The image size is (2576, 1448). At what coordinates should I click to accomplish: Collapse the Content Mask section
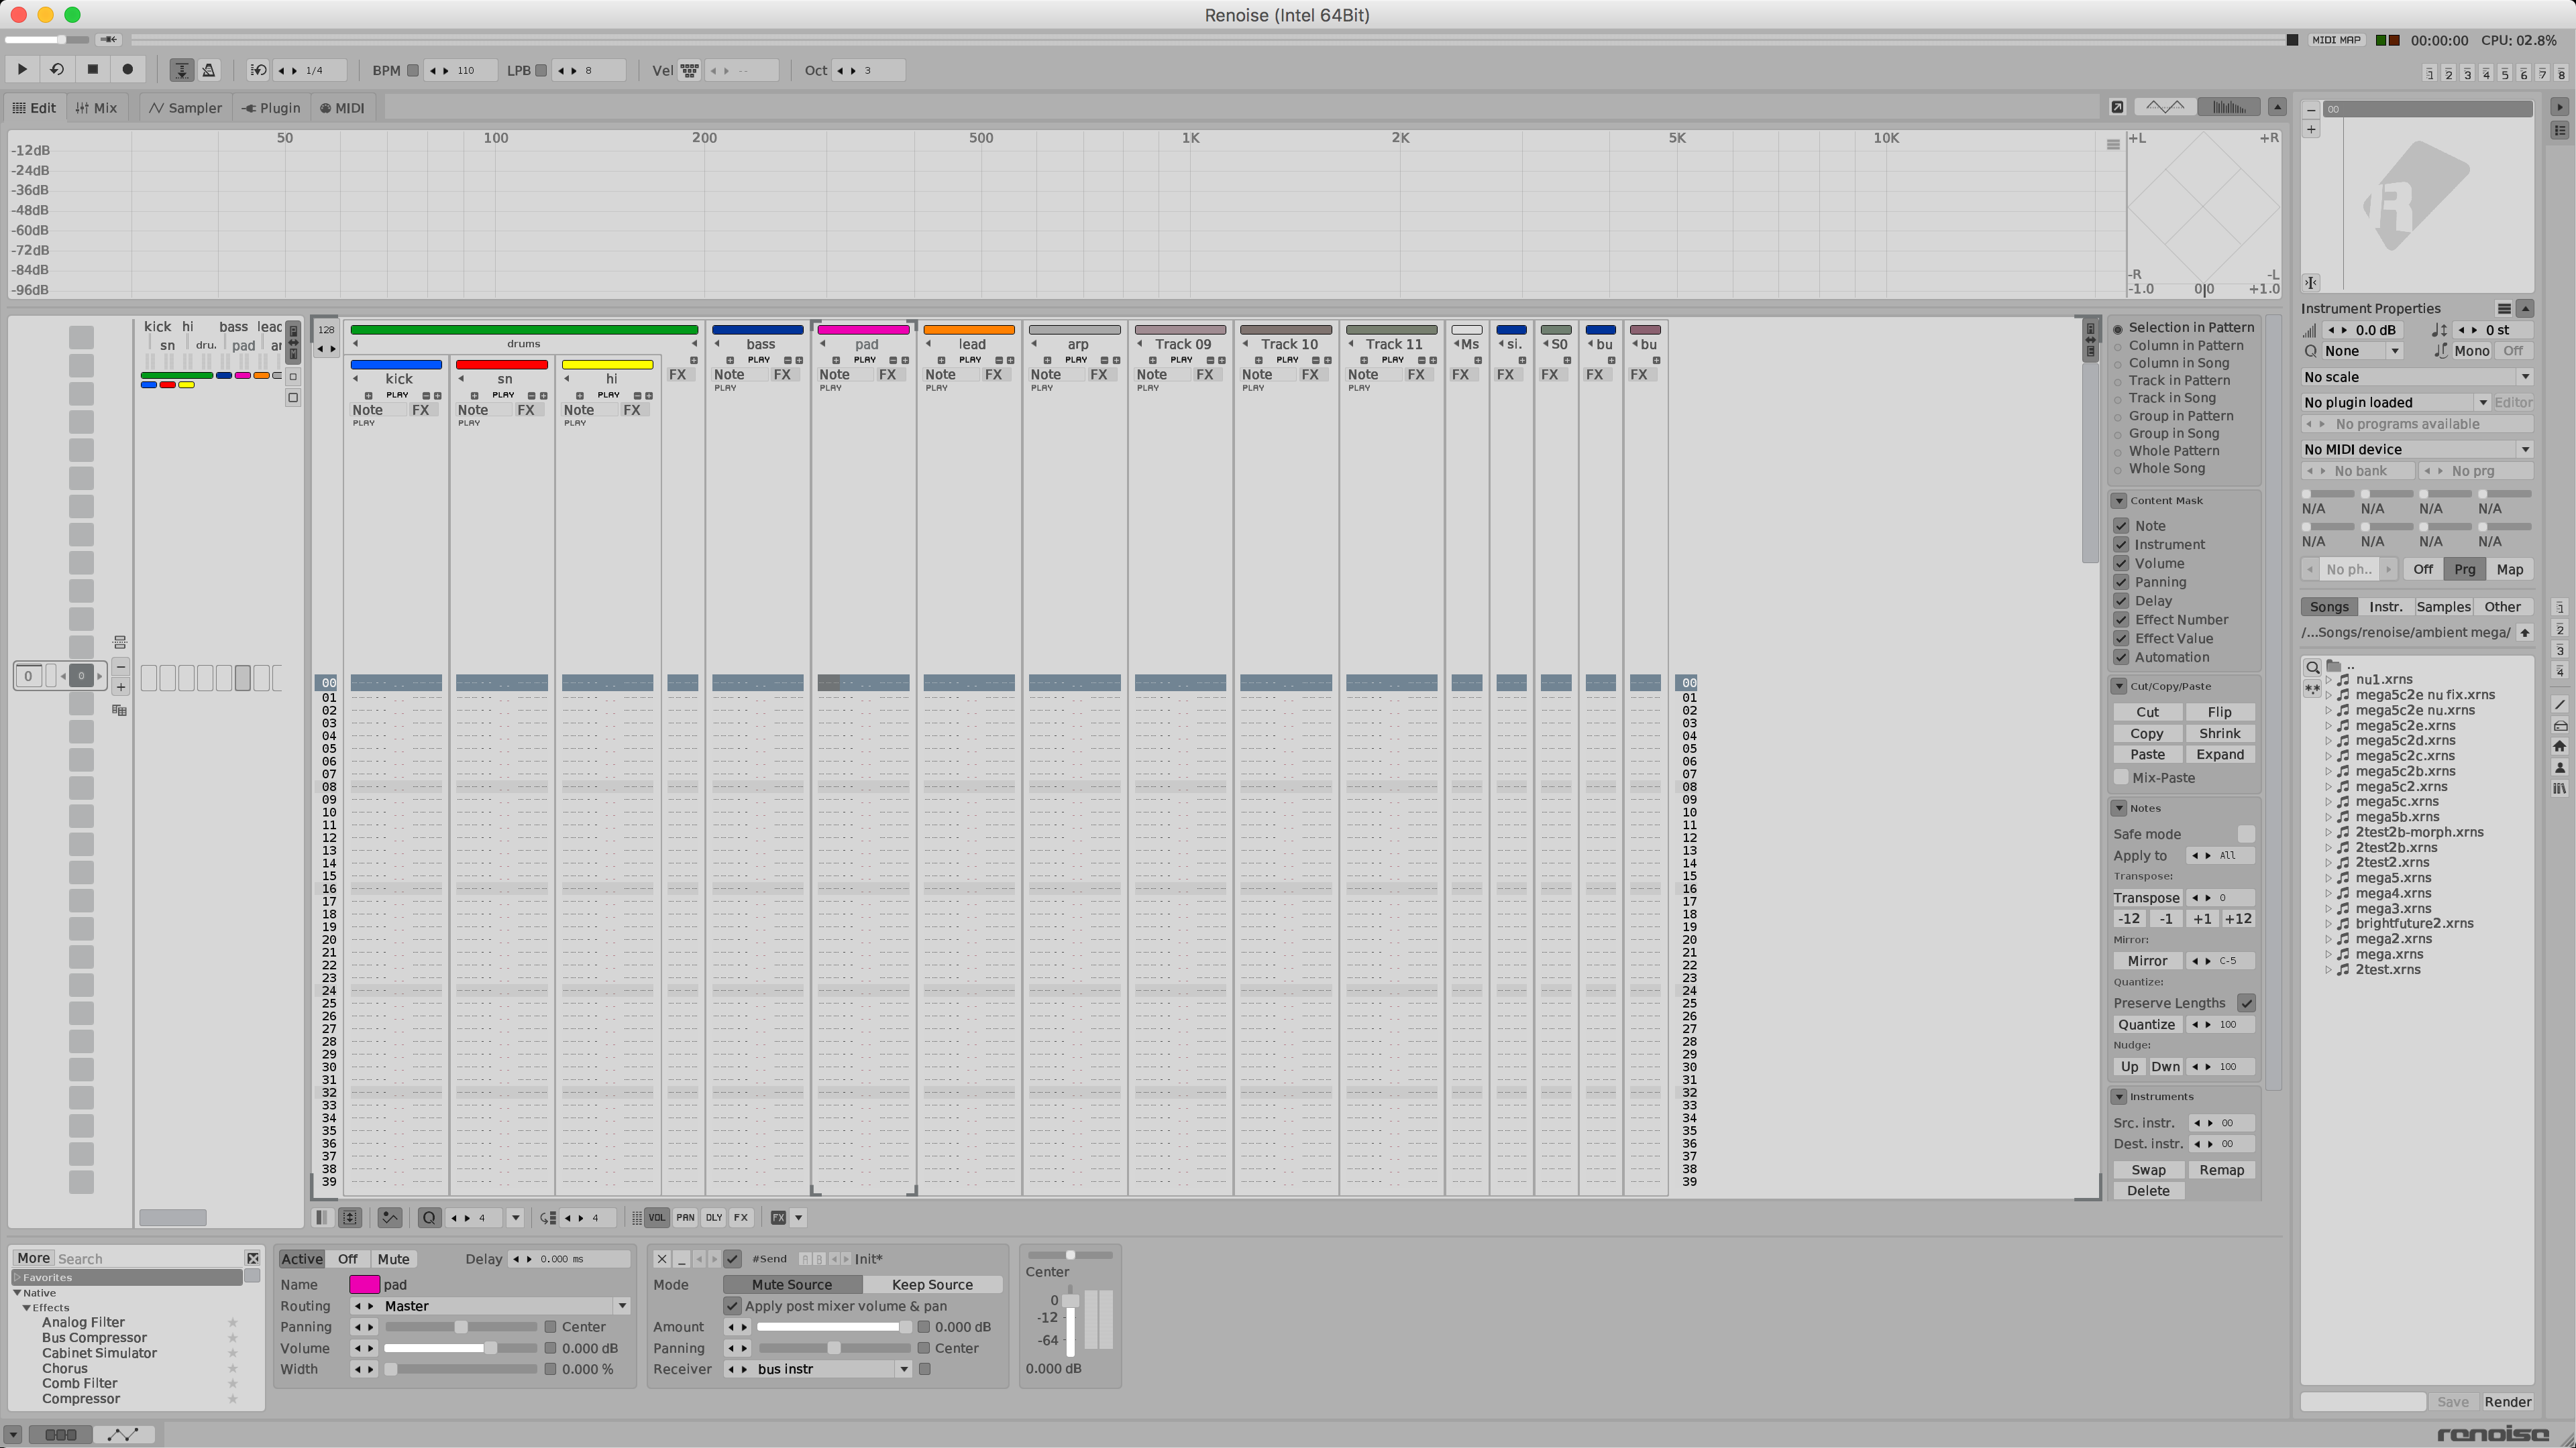tap(2119, 501)
